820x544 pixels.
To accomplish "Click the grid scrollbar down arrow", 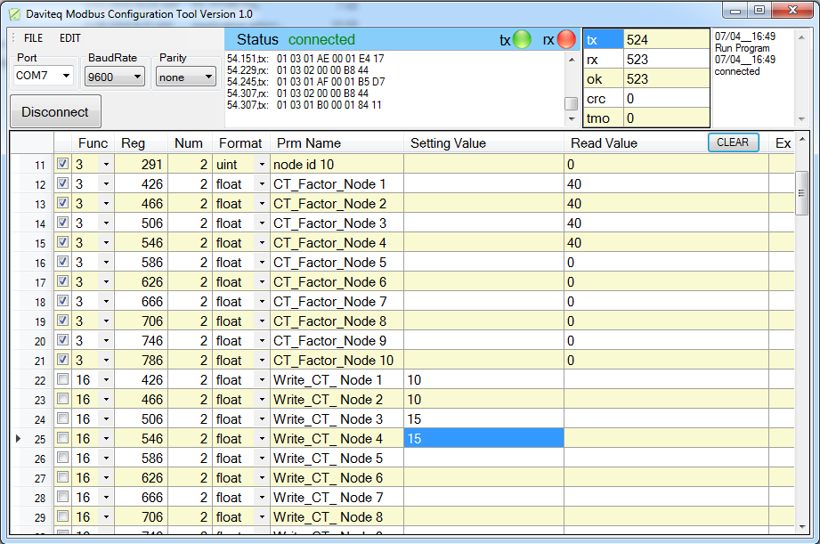I will point(801,527).
